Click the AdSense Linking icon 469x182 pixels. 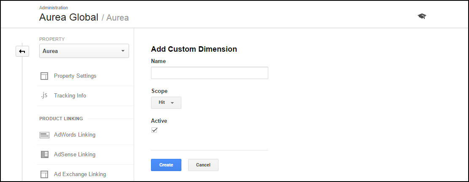point(44,155)
